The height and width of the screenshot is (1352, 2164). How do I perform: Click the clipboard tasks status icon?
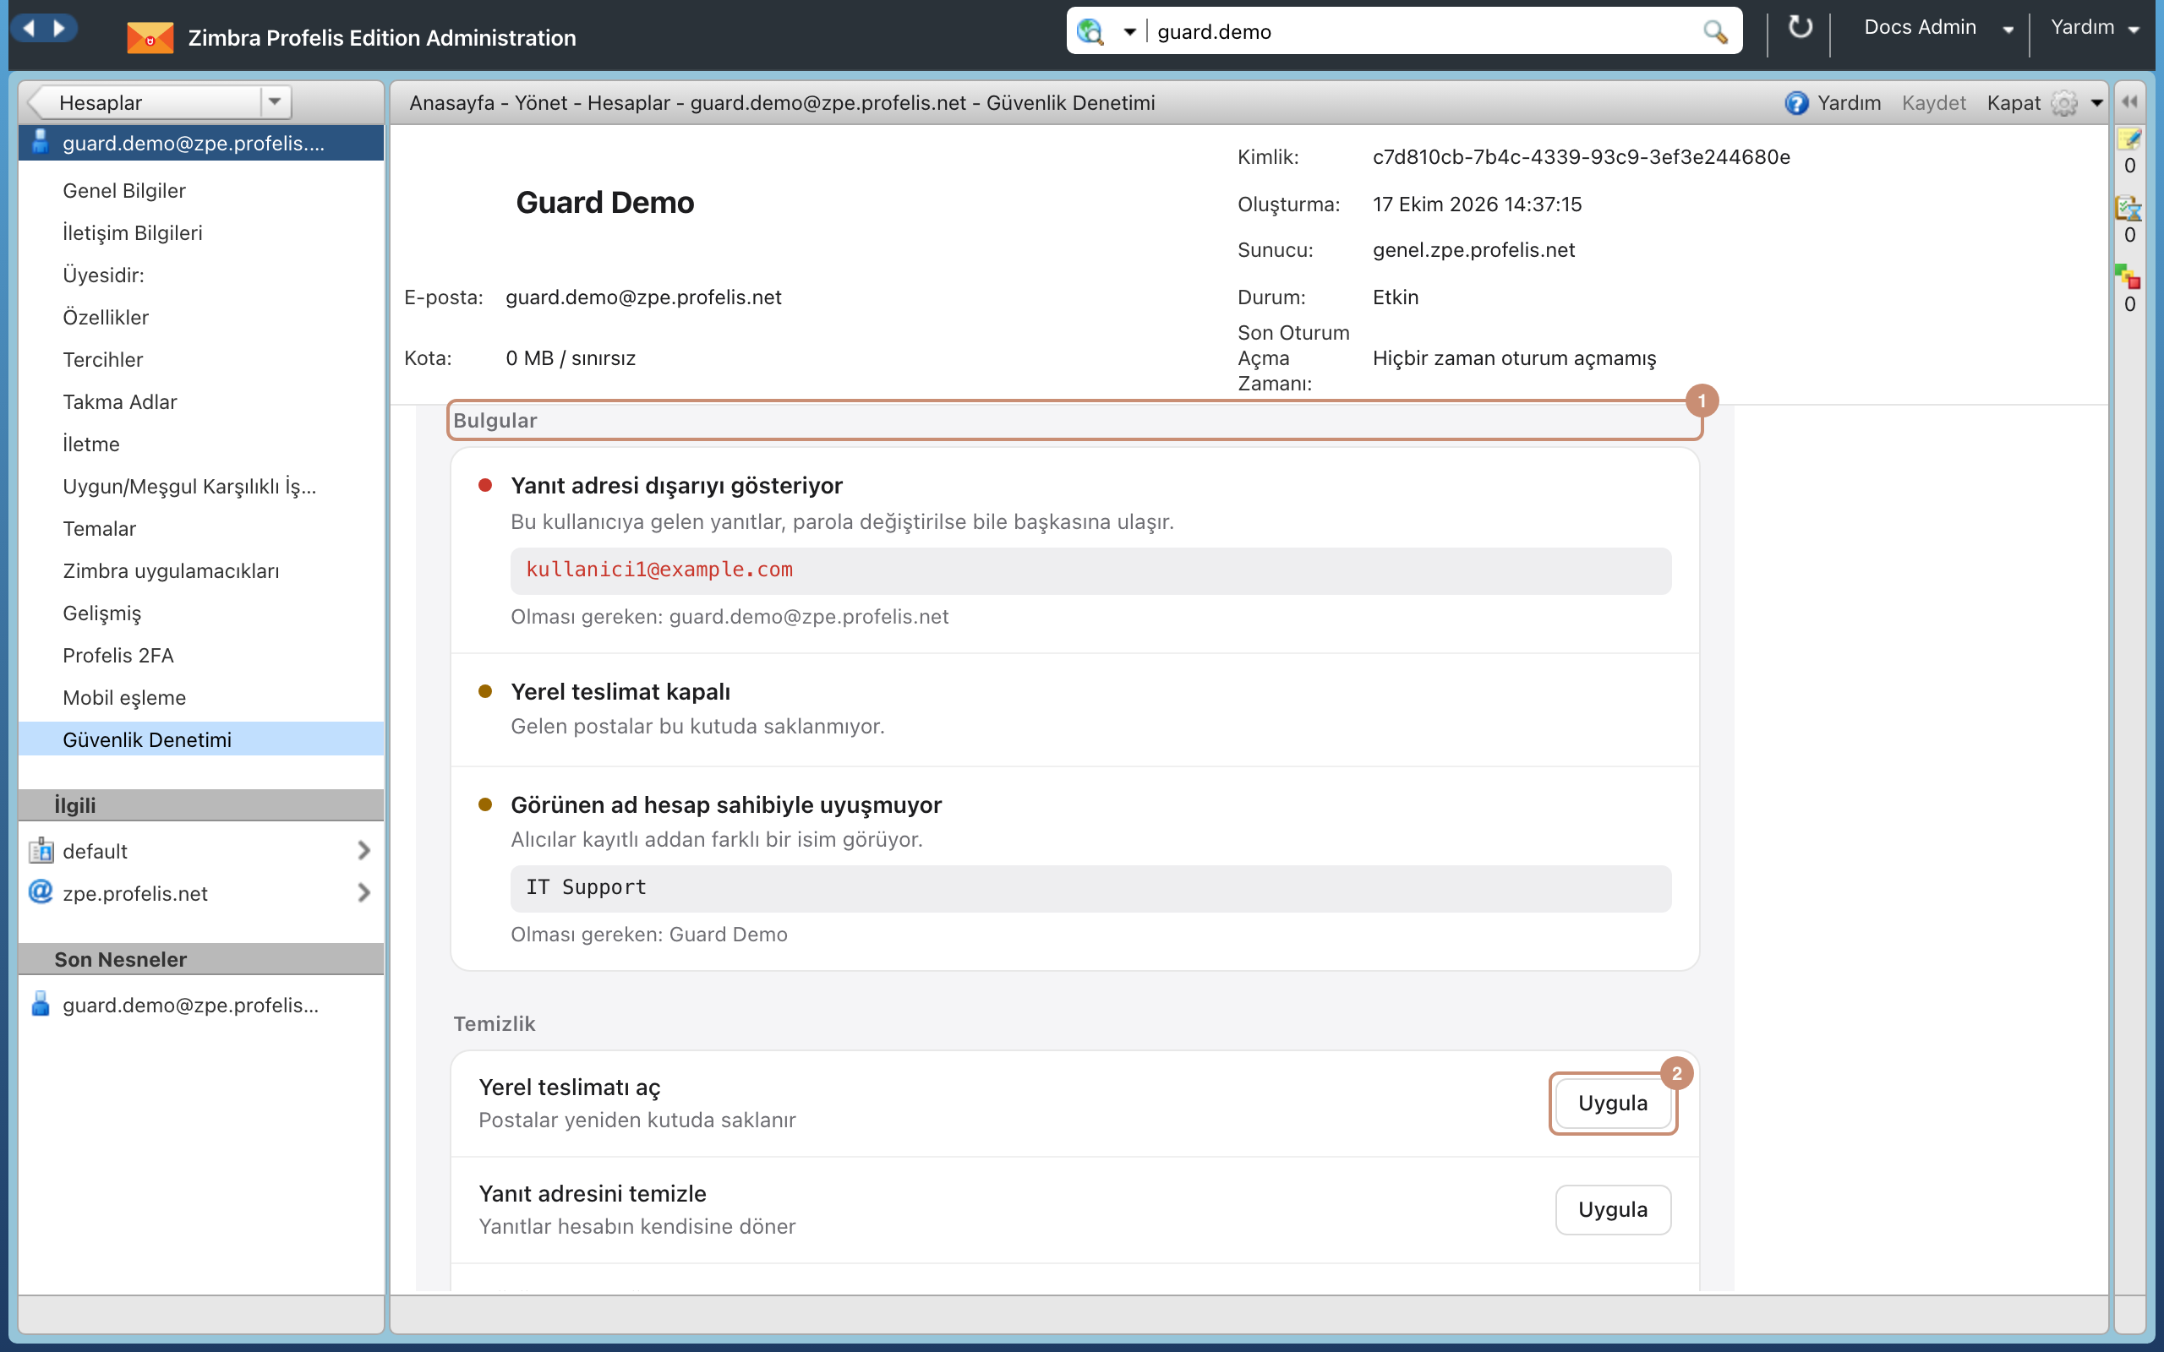(2128, 208)
